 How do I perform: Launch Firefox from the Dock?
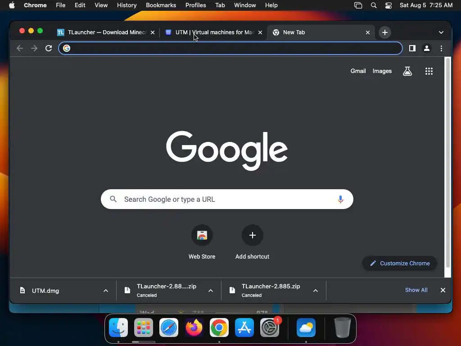tap(194, 328)
